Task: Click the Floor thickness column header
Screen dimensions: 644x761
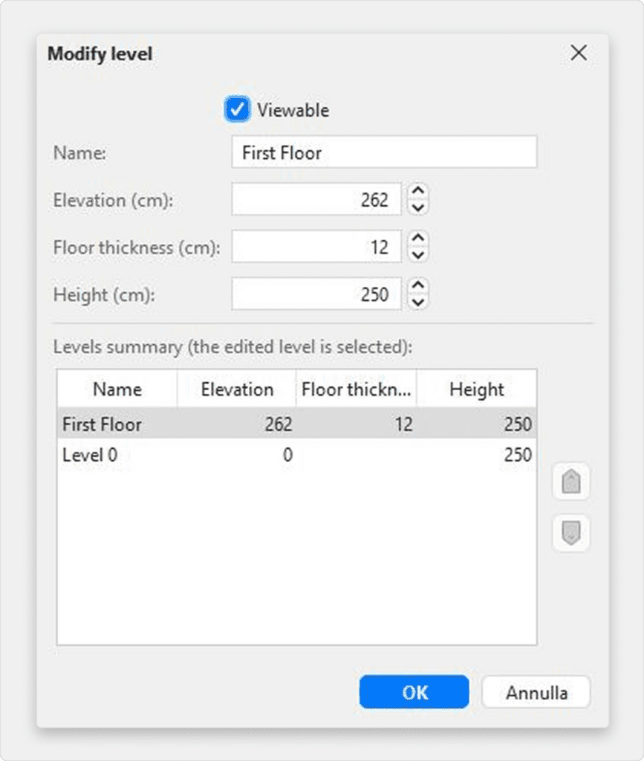Action: click(x=356, y=389)
